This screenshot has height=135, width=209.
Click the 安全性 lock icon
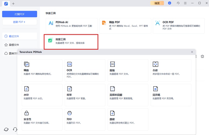click(27, 113)
